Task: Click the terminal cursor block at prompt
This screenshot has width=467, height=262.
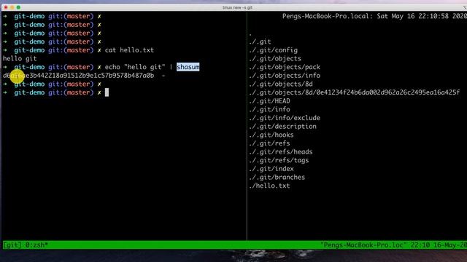Action: tap(107, 92)
